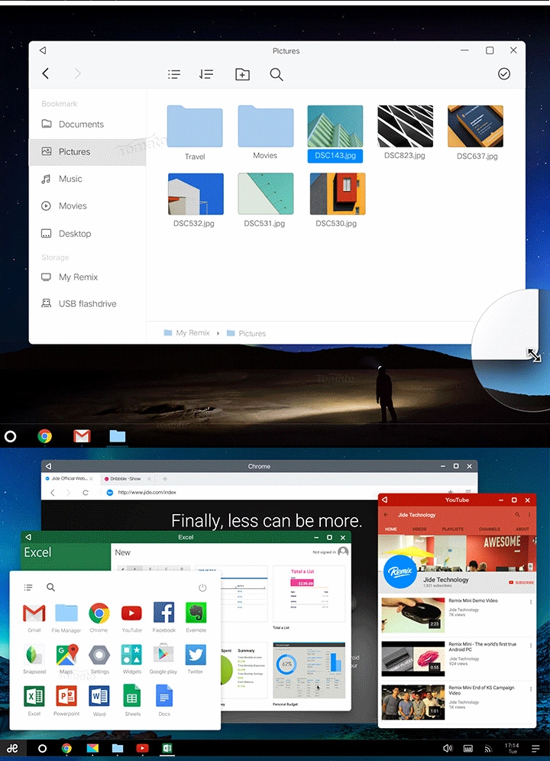The image size is (550, 761).
Task: Open USB flashdrive storage in sidebar
Action: pos(87,304)
